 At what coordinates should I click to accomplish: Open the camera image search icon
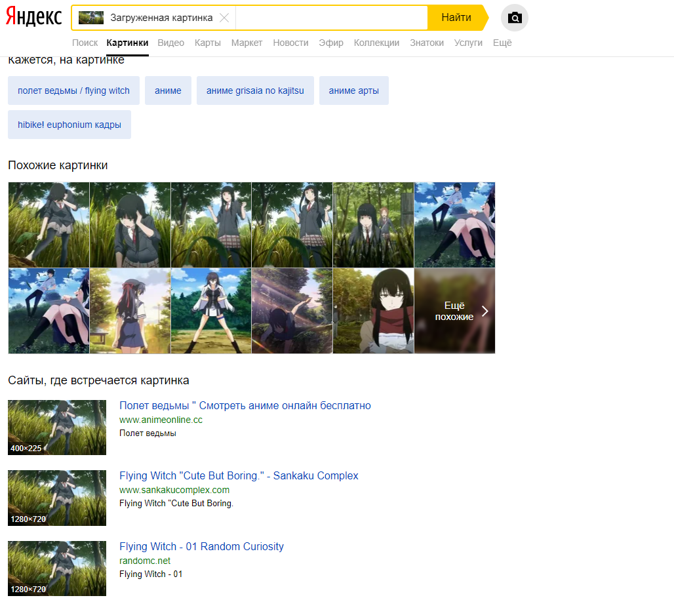coord(515,18)
